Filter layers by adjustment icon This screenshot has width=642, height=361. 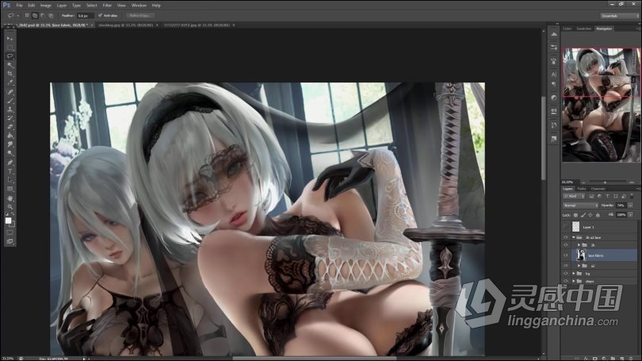599,196
